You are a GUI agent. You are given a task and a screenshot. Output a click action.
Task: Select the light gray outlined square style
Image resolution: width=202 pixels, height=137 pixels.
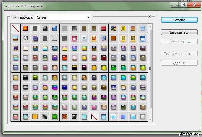pos(55,38)
